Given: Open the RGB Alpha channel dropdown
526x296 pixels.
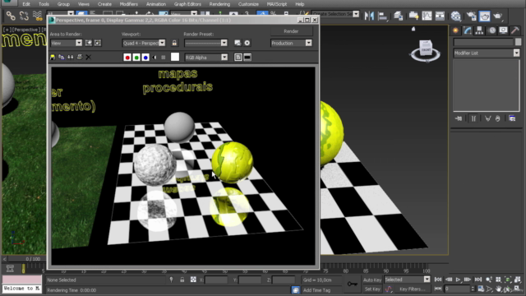Looking at the screenshot, I should click(x=206, y=58).
